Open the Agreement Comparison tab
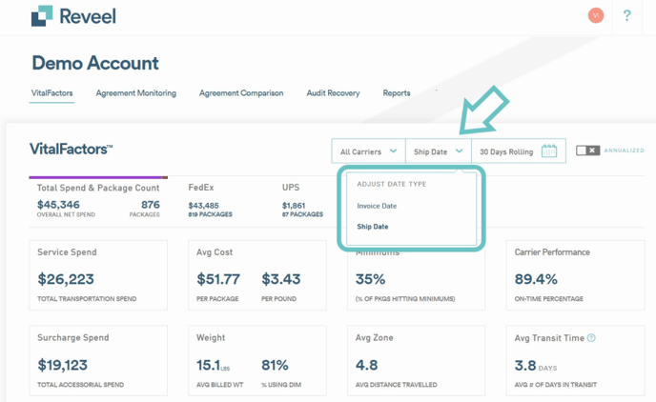The width and height of the screenshot is (656, 402). coord(241,93)
